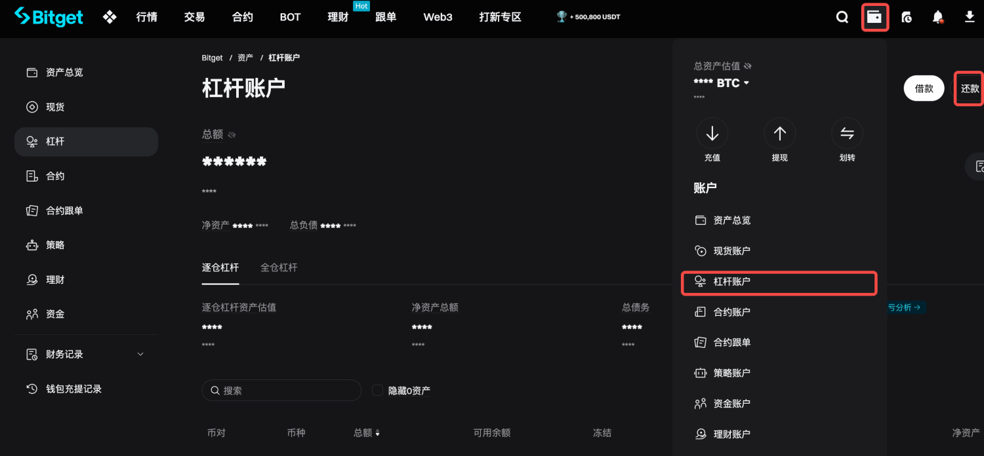Select the 充值 deposit icon
Screen dimensions: 984x456
[712, 133]
